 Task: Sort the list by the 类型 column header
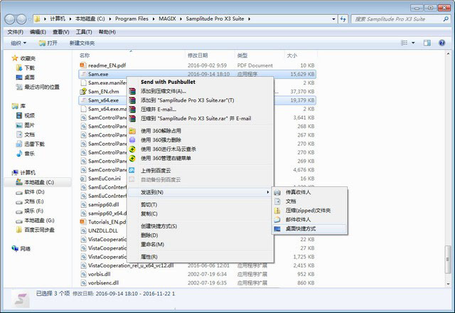click(x=259, y=55)
